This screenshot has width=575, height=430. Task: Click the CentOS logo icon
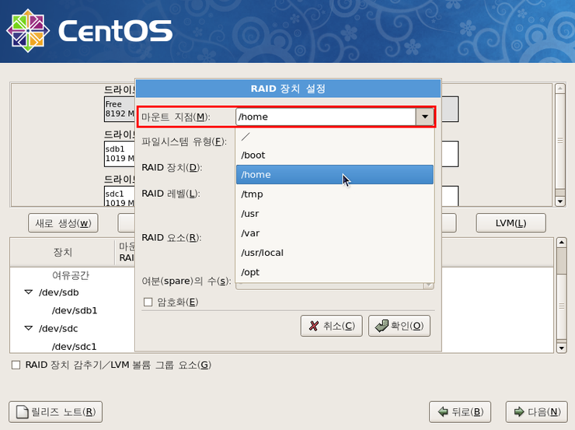[x=29, y=30]
